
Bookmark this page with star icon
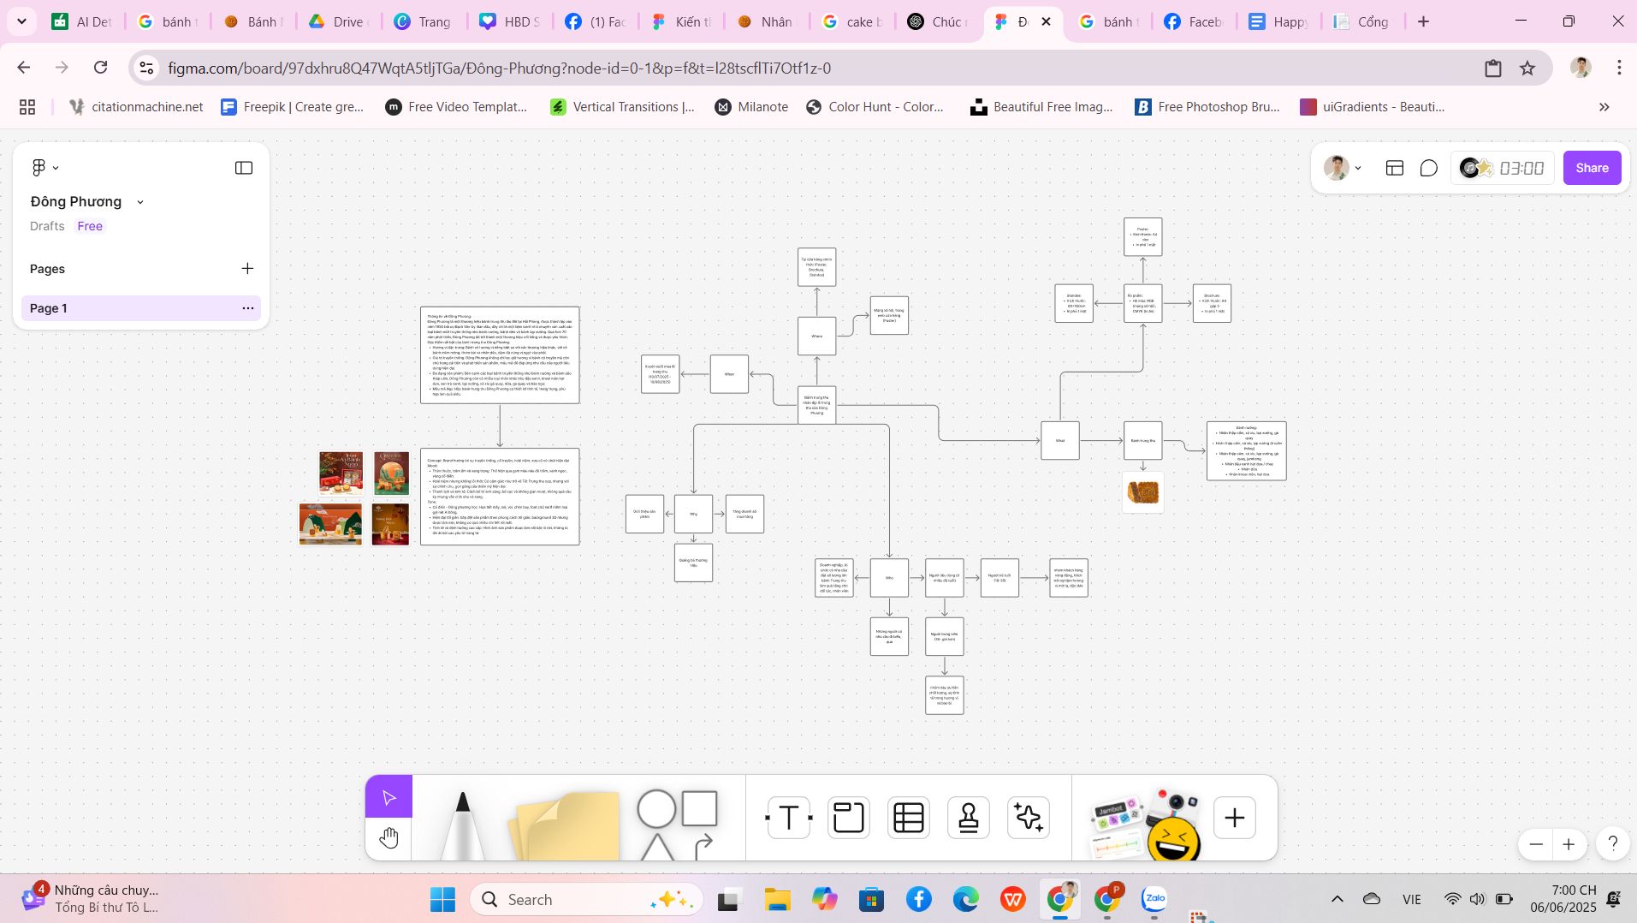(1527, 68)
